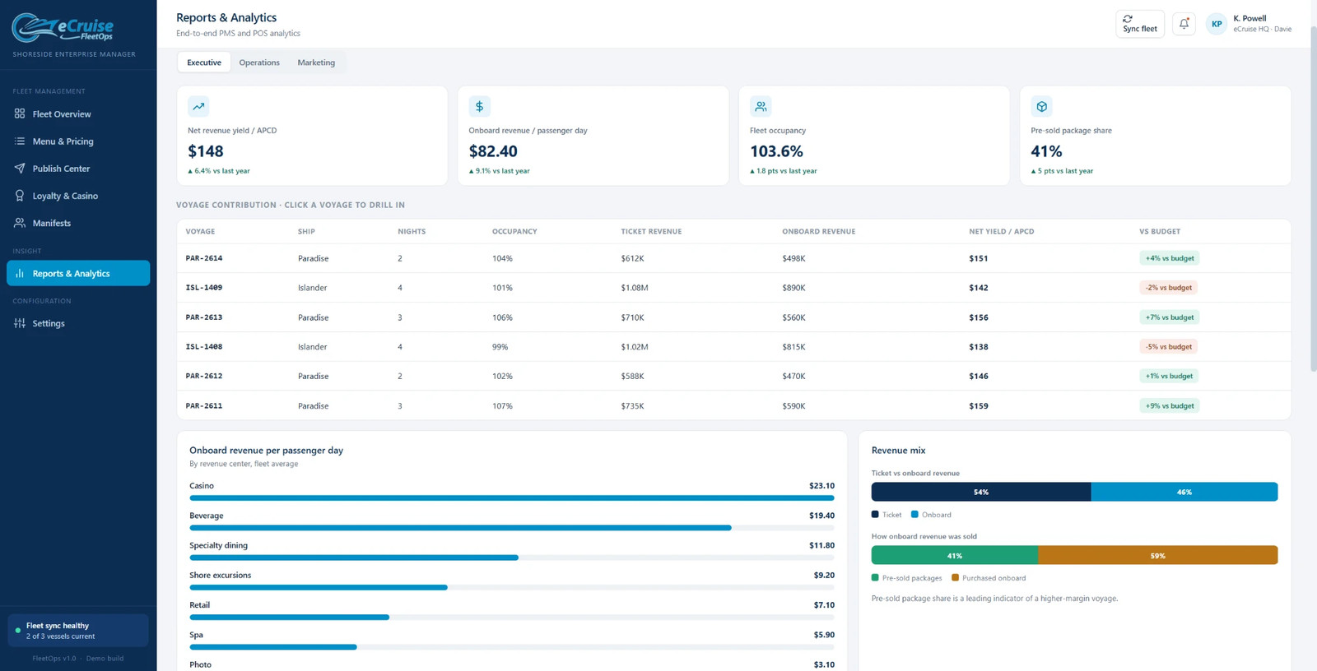Click the +7% vs budget badge
This screenshot has width=1317, height=671.
(1170, 317)
